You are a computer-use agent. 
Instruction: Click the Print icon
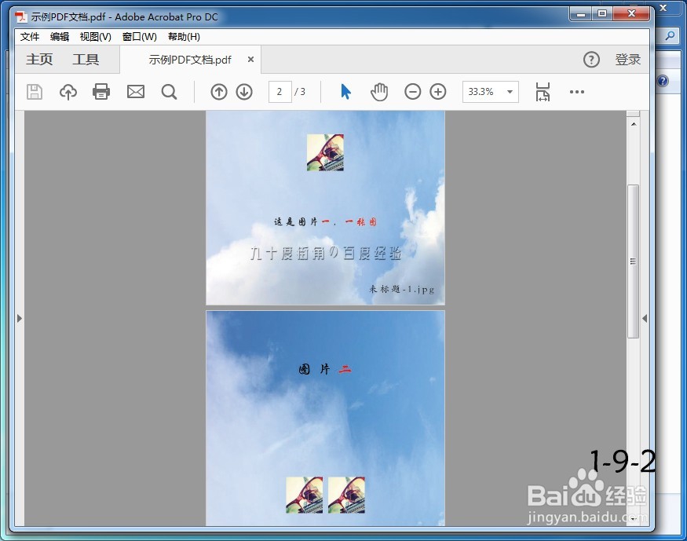point(101,92)
